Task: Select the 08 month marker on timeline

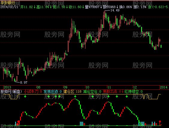Action: click(38, 87)
